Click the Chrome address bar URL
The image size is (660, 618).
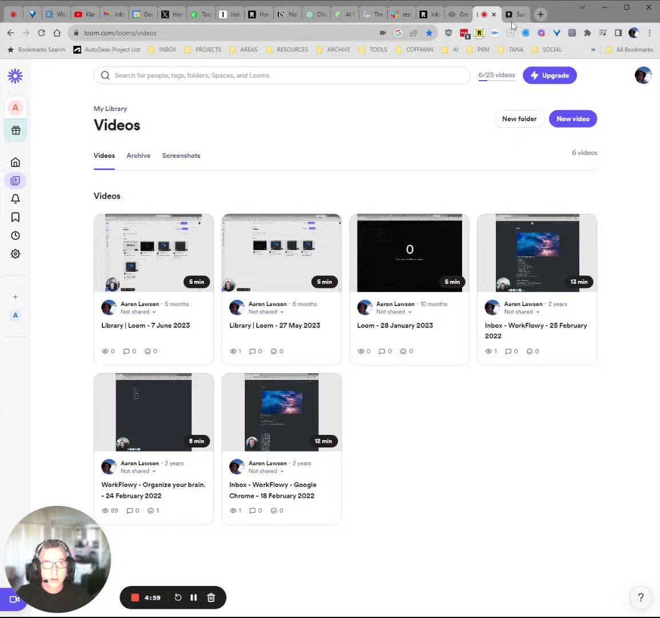click(120, 33)
